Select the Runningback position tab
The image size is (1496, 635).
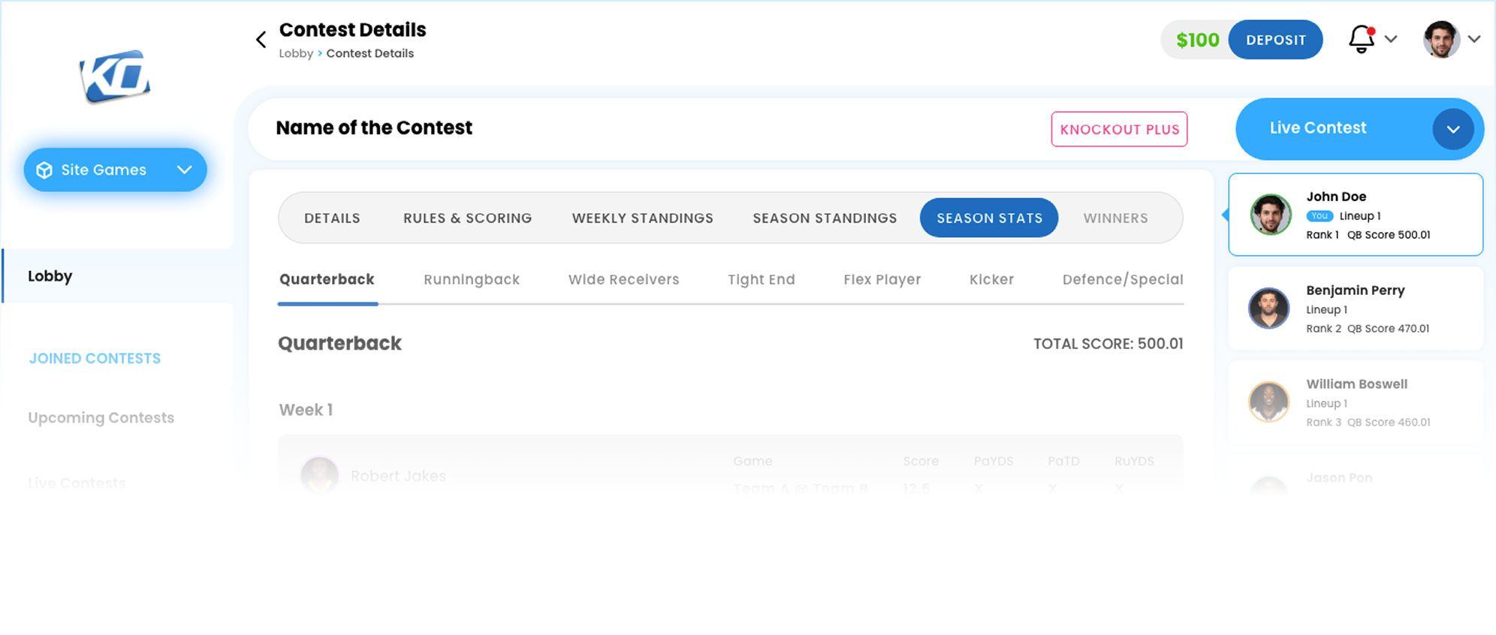(471, 280)
